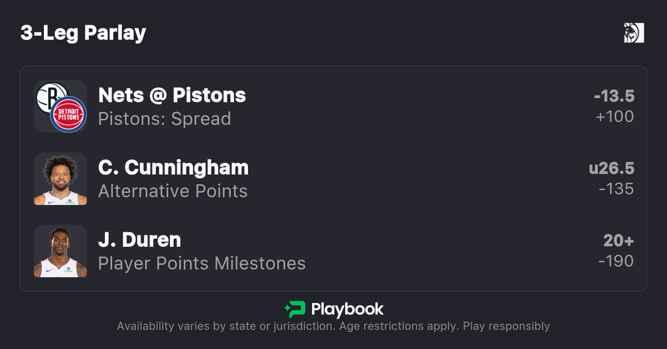Click the Detroit Pistons team logo
Screen dimensions: 667x349
coord(69,115)
